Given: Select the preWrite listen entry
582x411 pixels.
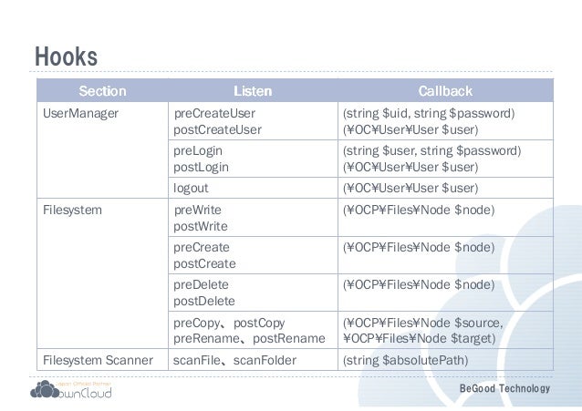Looking at the screenshot, I should coord(197,210).
